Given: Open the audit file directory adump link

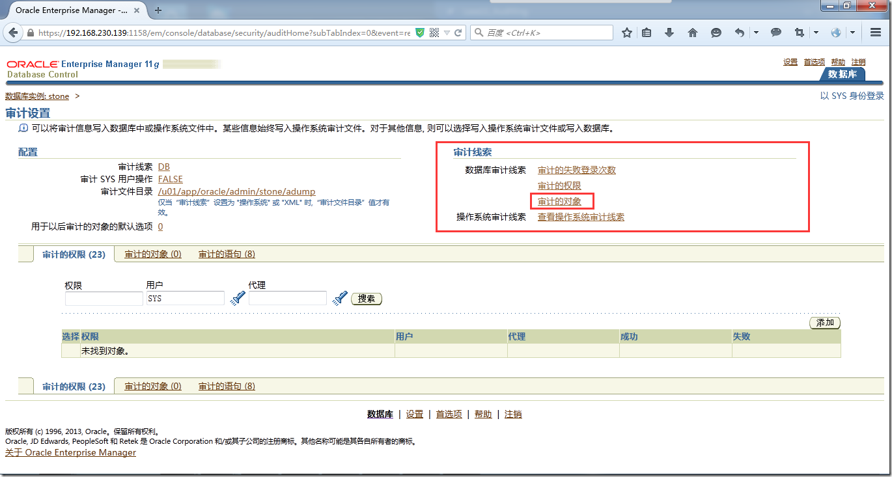Looking at the screenshot, I should click(237, 191).
